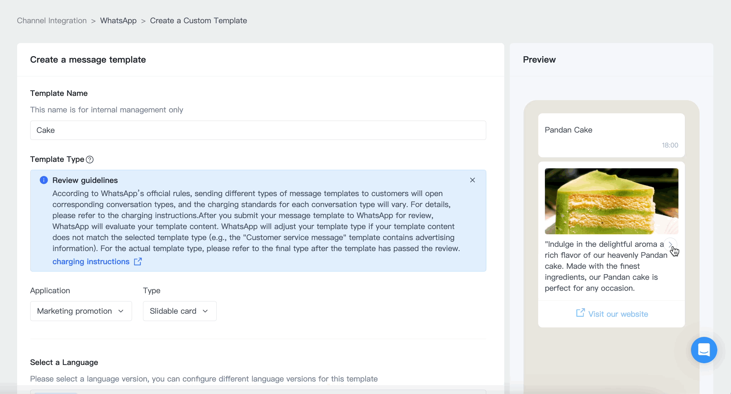Click the chevron in Marketing promotion box
This screenshot has width=731, height=394.
[x=121, y=311]
